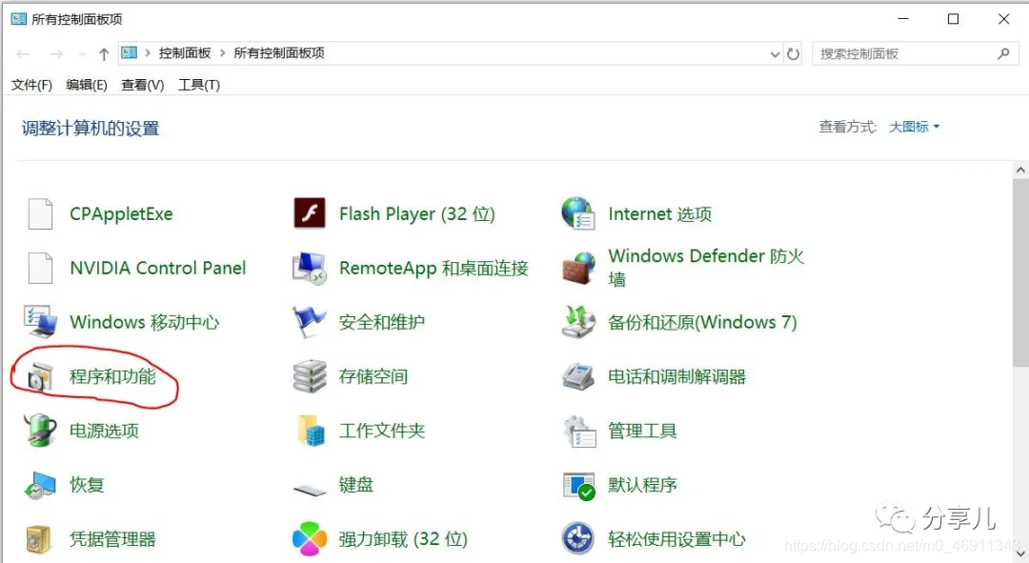1029x563 pixels.
Task: Open the 大图标 view mode dropdown
Action: [914, 127]
